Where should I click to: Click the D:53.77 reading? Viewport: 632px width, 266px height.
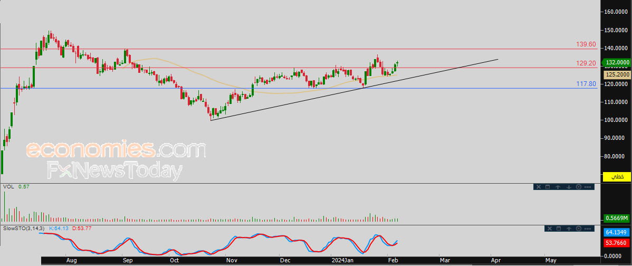pos(81,228)
